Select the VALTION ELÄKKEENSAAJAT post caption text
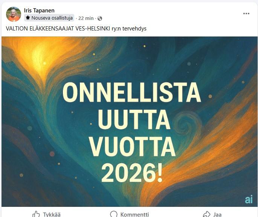This screenshot has height=217, width=258. pos(76,29)
